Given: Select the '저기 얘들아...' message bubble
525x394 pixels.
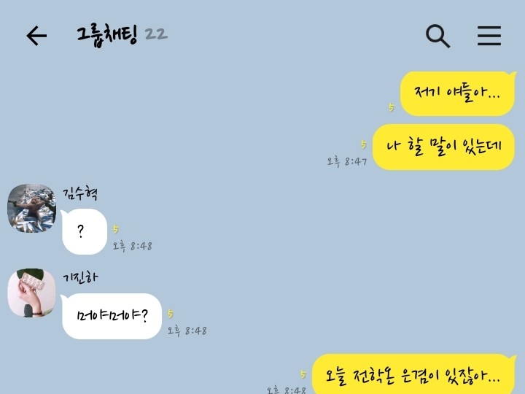Looking at the screenshot, I should click(x=458, y=93).
